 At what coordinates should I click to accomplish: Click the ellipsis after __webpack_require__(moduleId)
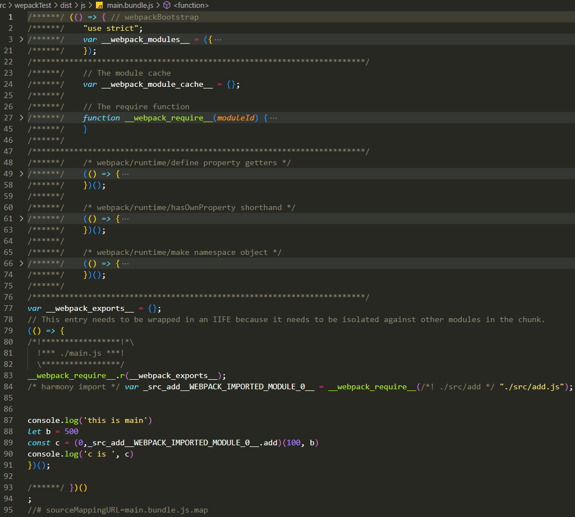(x=273, y=118)
